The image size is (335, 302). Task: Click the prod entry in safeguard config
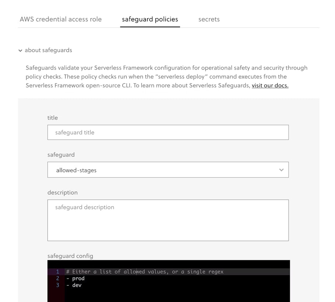[78, 278]
